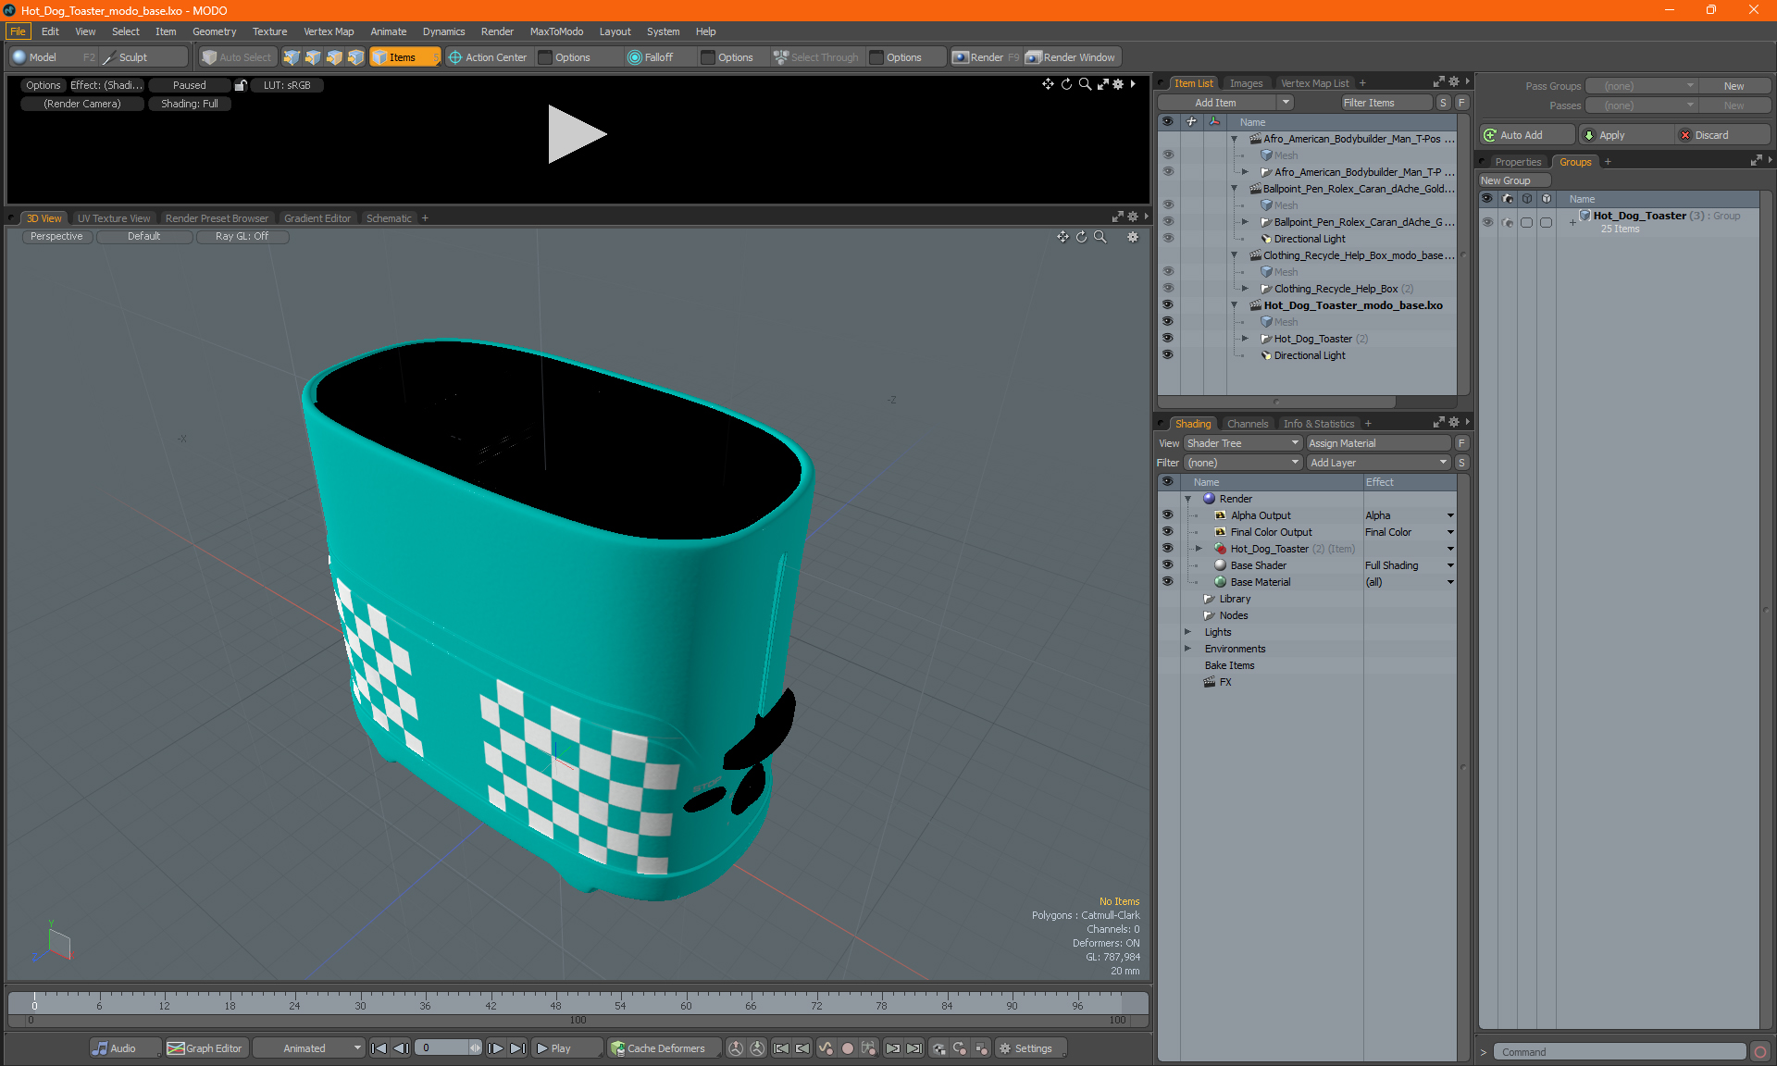
Task: Switch to the UV Texture View tab
Action: (x=114, y=218)
